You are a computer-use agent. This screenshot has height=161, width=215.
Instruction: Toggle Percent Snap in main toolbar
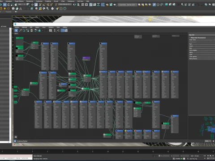tap(48, 4)
